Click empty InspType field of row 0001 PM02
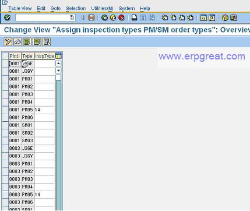 (x=45, y=87)
